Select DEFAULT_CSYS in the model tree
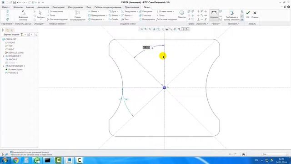This screenshot has height=164, width=291. pos(14,53)
